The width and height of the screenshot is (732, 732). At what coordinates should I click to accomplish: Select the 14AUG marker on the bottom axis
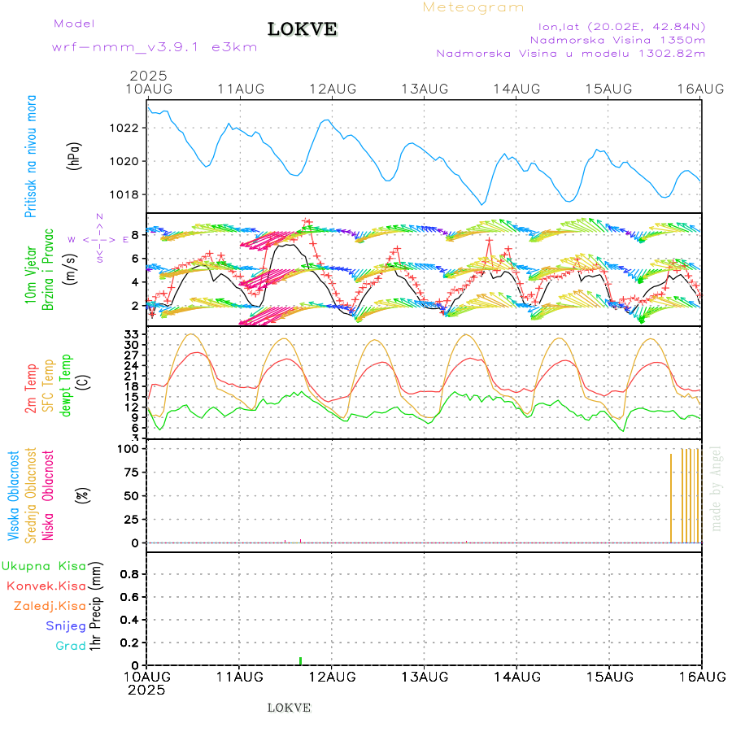[516, 676]
